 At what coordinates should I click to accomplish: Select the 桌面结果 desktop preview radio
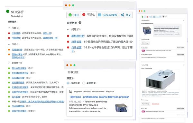84,83
